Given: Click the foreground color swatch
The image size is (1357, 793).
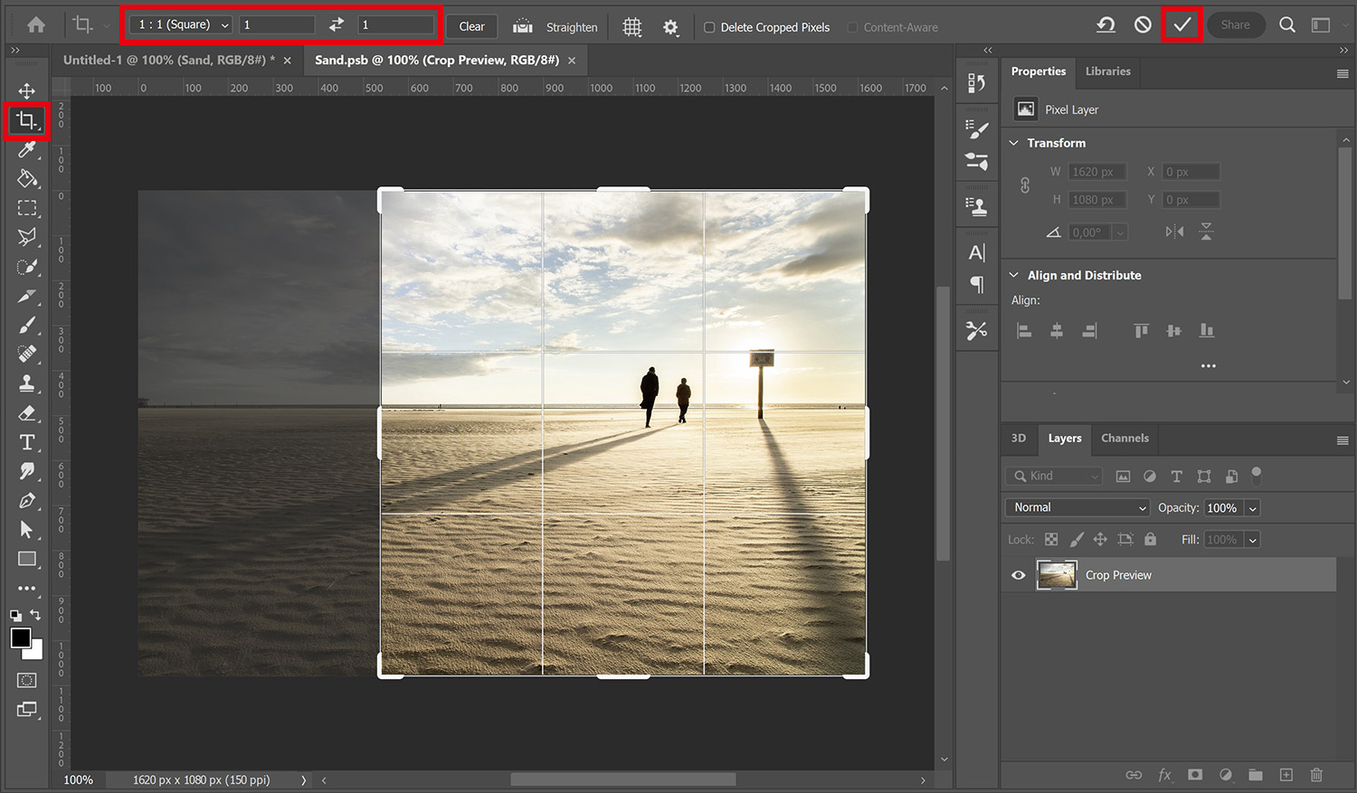Looking at the screenshot, I should pyautogui.click(x=21, y=639).
